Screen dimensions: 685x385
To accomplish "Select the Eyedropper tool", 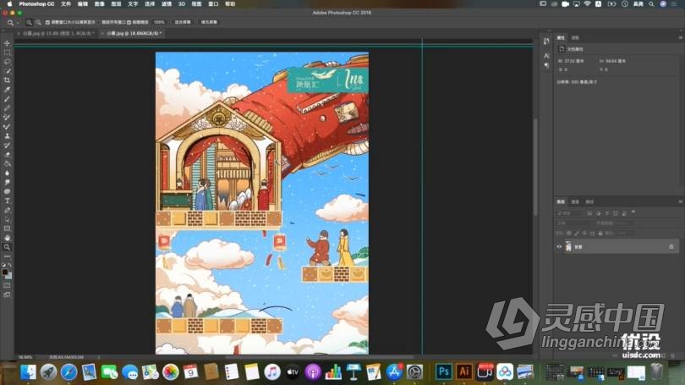I will (7, 90).
